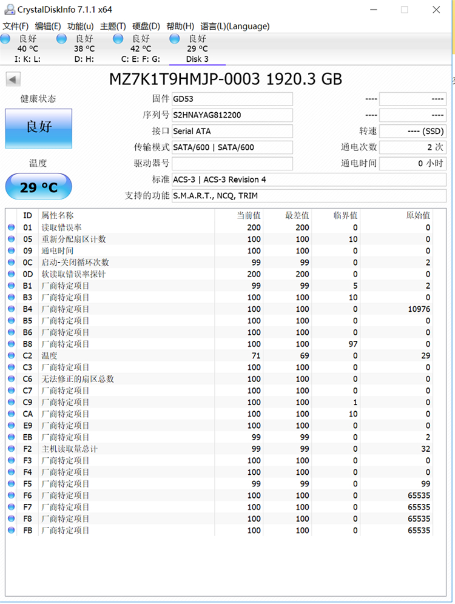Click raw value 10976 in row B4
This screenshot has height=604, width=455.
pyautogui.click(x=419, y=309)
